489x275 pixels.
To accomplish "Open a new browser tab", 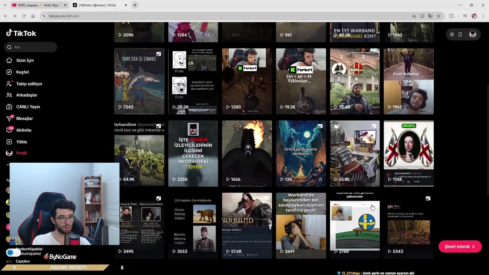I will coord(135,5).
